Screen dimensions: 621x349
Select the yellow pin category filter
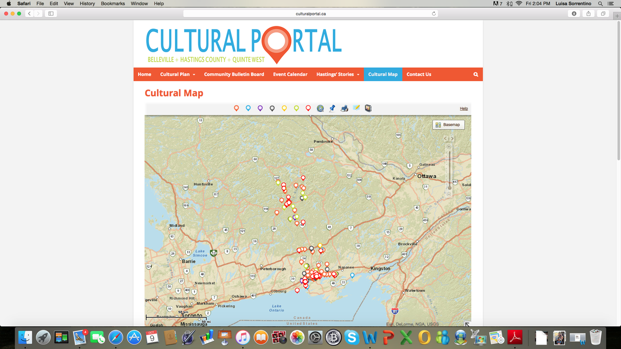pos(284,108)
